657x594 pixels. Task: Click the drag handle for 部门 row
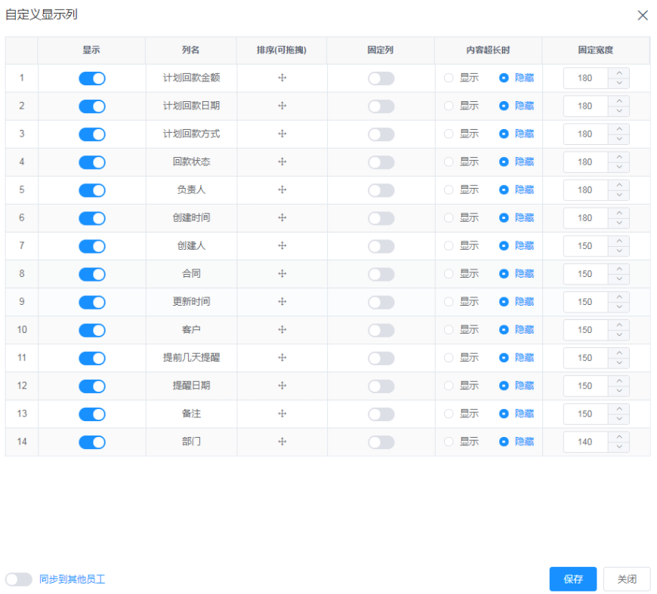tap(282, 442)
